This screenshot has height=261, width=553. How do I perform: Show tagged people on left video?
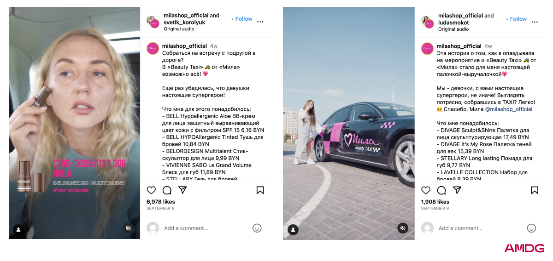click(x=18, y=229)
